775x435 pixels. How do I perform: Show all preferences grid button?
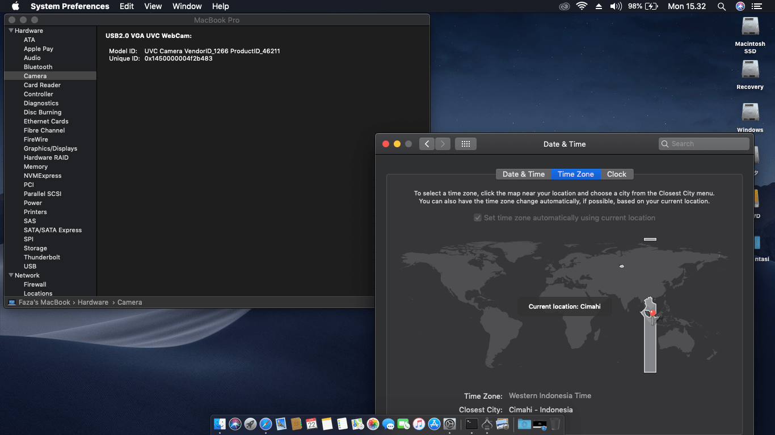click(x=466, y=144)
